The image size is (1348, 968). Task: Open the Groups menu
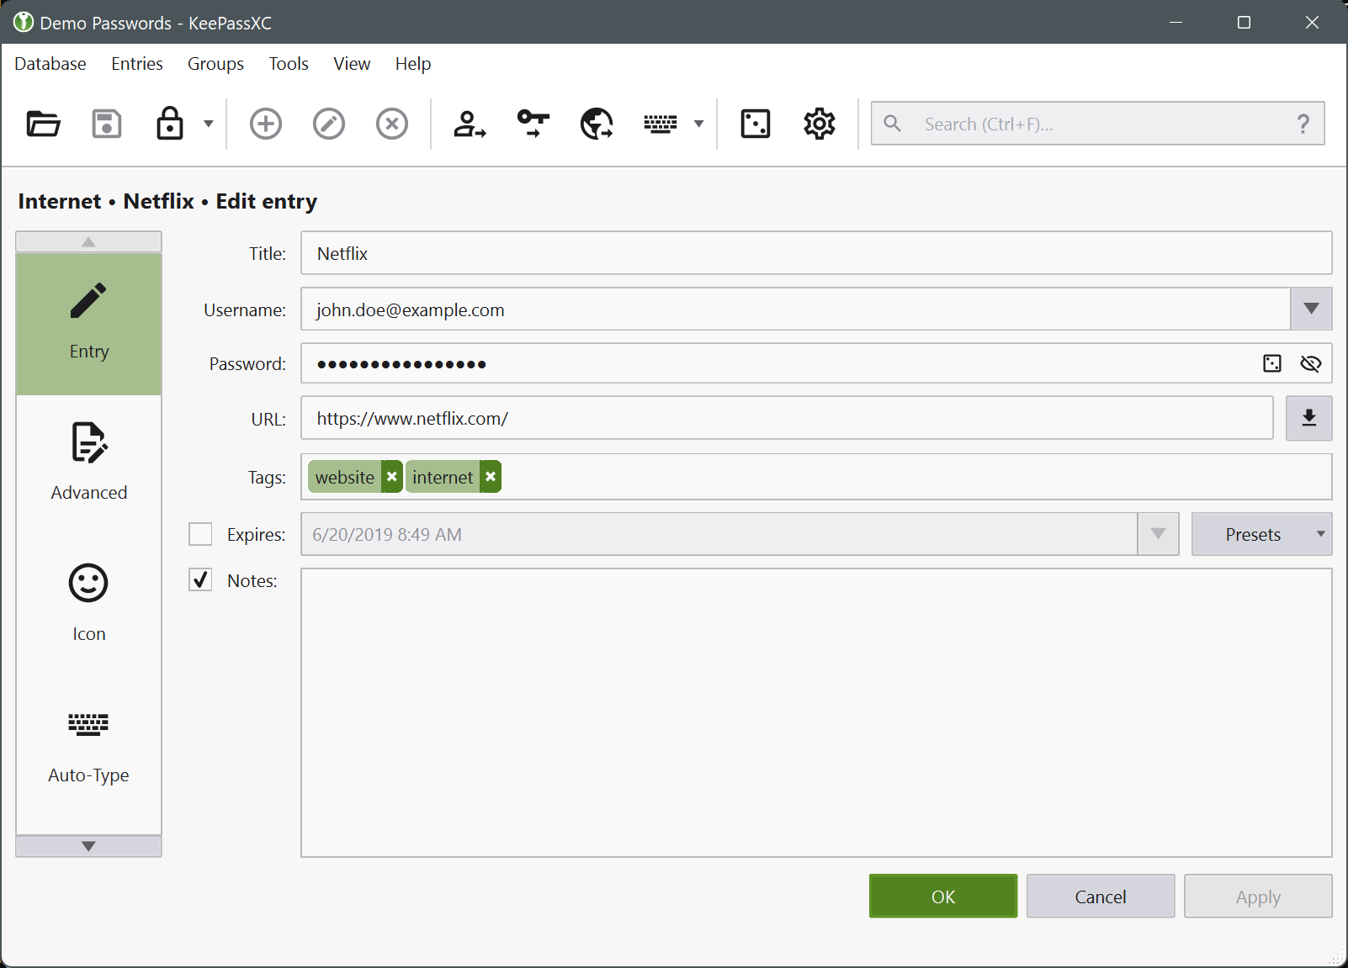(215, 64)
